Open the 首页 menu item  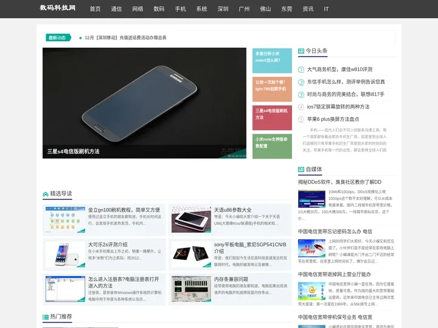[95, 9]
